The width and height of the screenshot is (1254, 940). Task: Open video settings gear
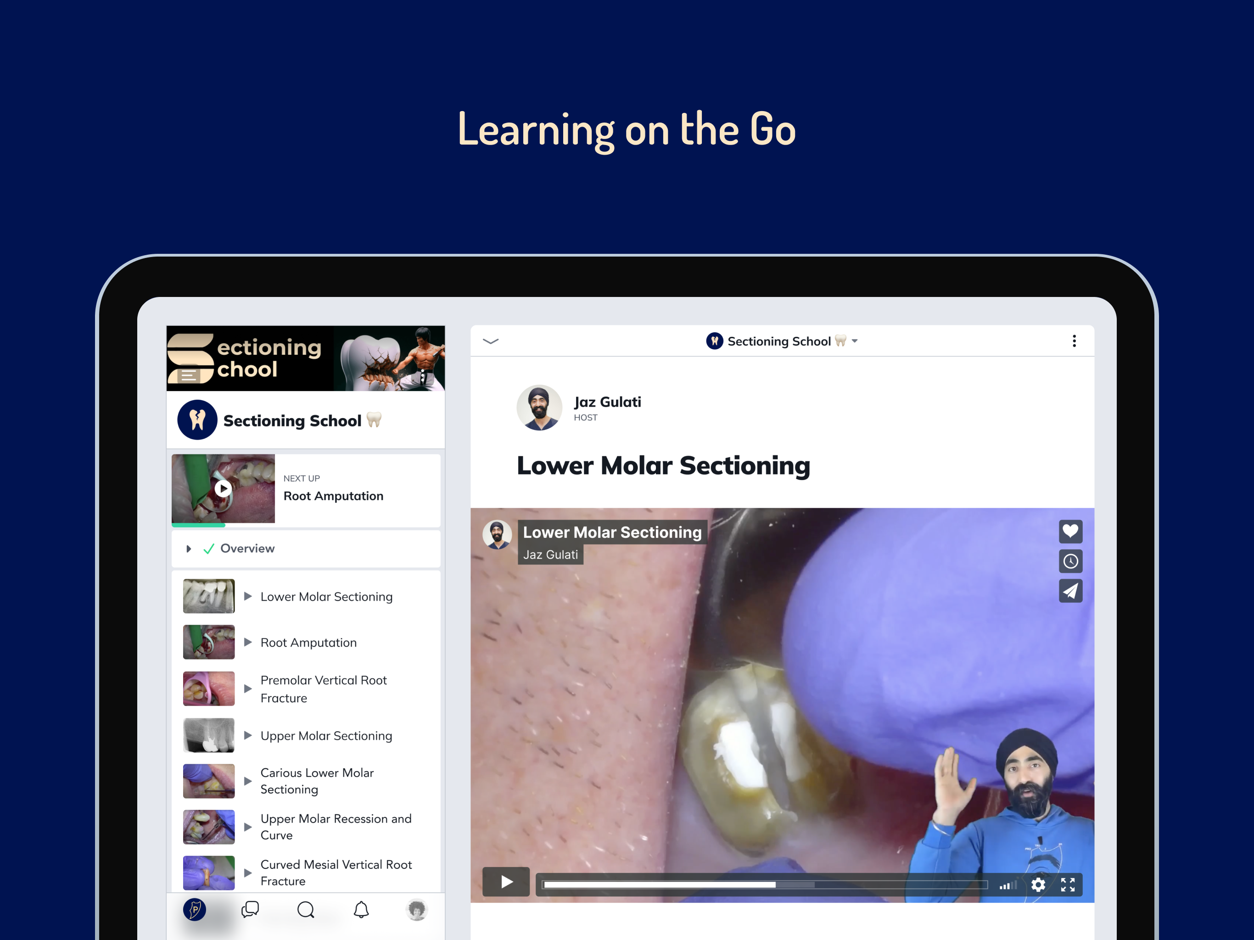pos(1038,884)
